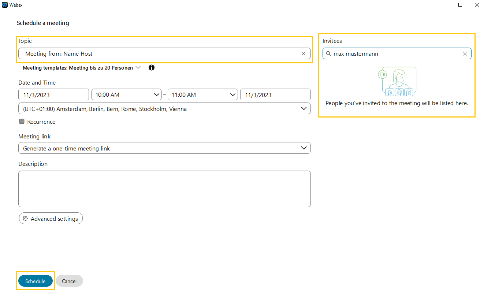Click the start date field 11/3/2023
This screenshot has height=294, width=484.
(53, 95)
